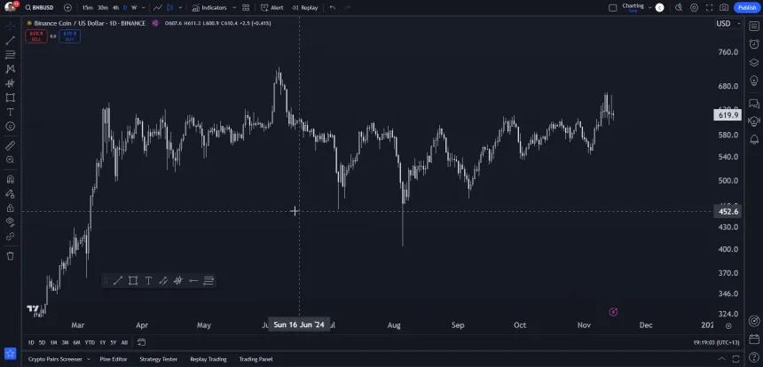Viewport: 763px width, 367px height.
Task: Open the Indicators dialog
Action: pos(209,8)
